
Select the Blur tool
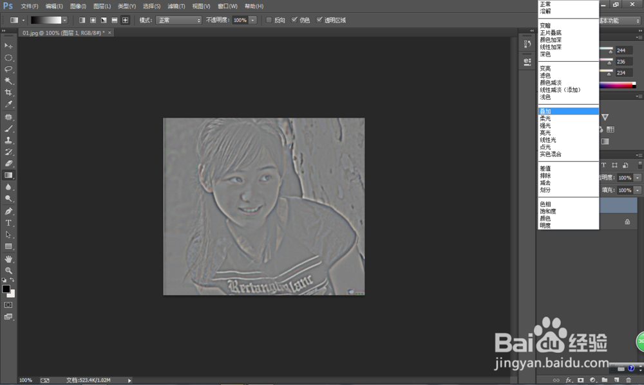pyautogui.click(x=8, y=187)
